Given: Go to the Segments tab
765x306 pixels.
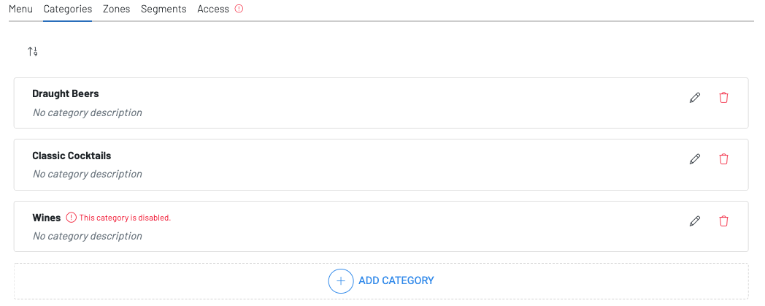Looking at the screenshot, I should tap(164, 9).
